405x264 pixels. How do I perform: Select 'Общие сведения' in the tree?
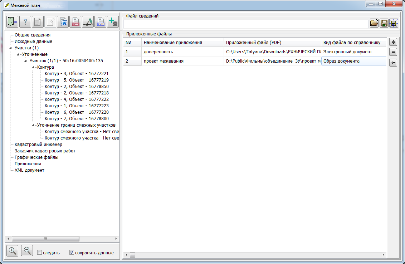(32, 35)
